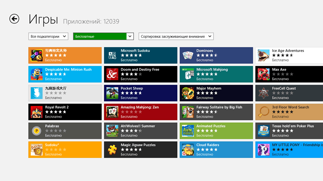Open Max Axe game icon

coord(263,74)
